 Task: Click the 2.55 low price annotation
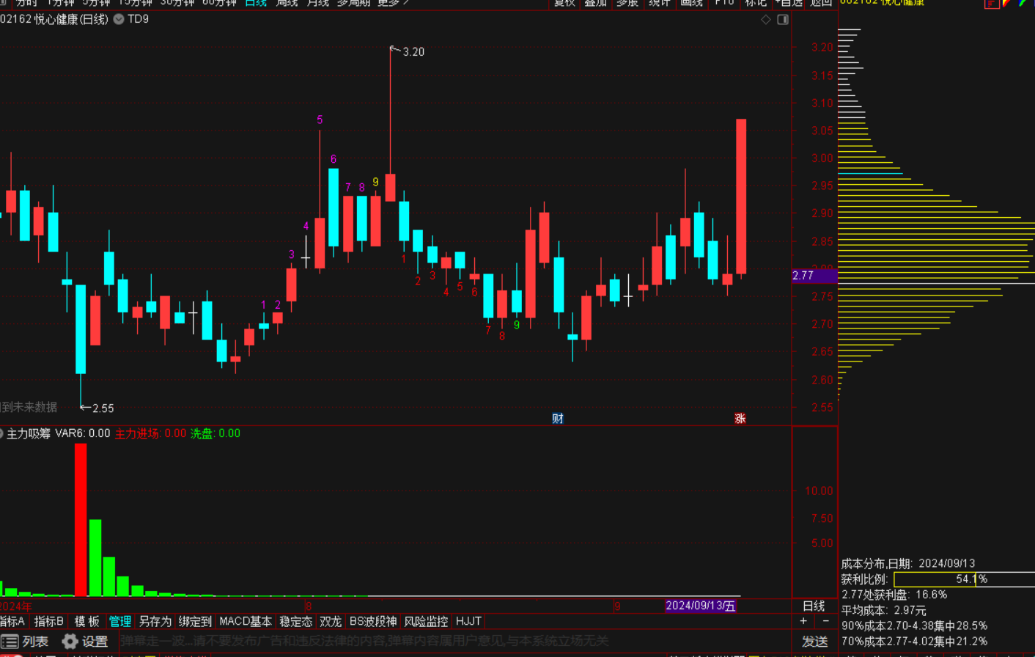tap(103, 408)
